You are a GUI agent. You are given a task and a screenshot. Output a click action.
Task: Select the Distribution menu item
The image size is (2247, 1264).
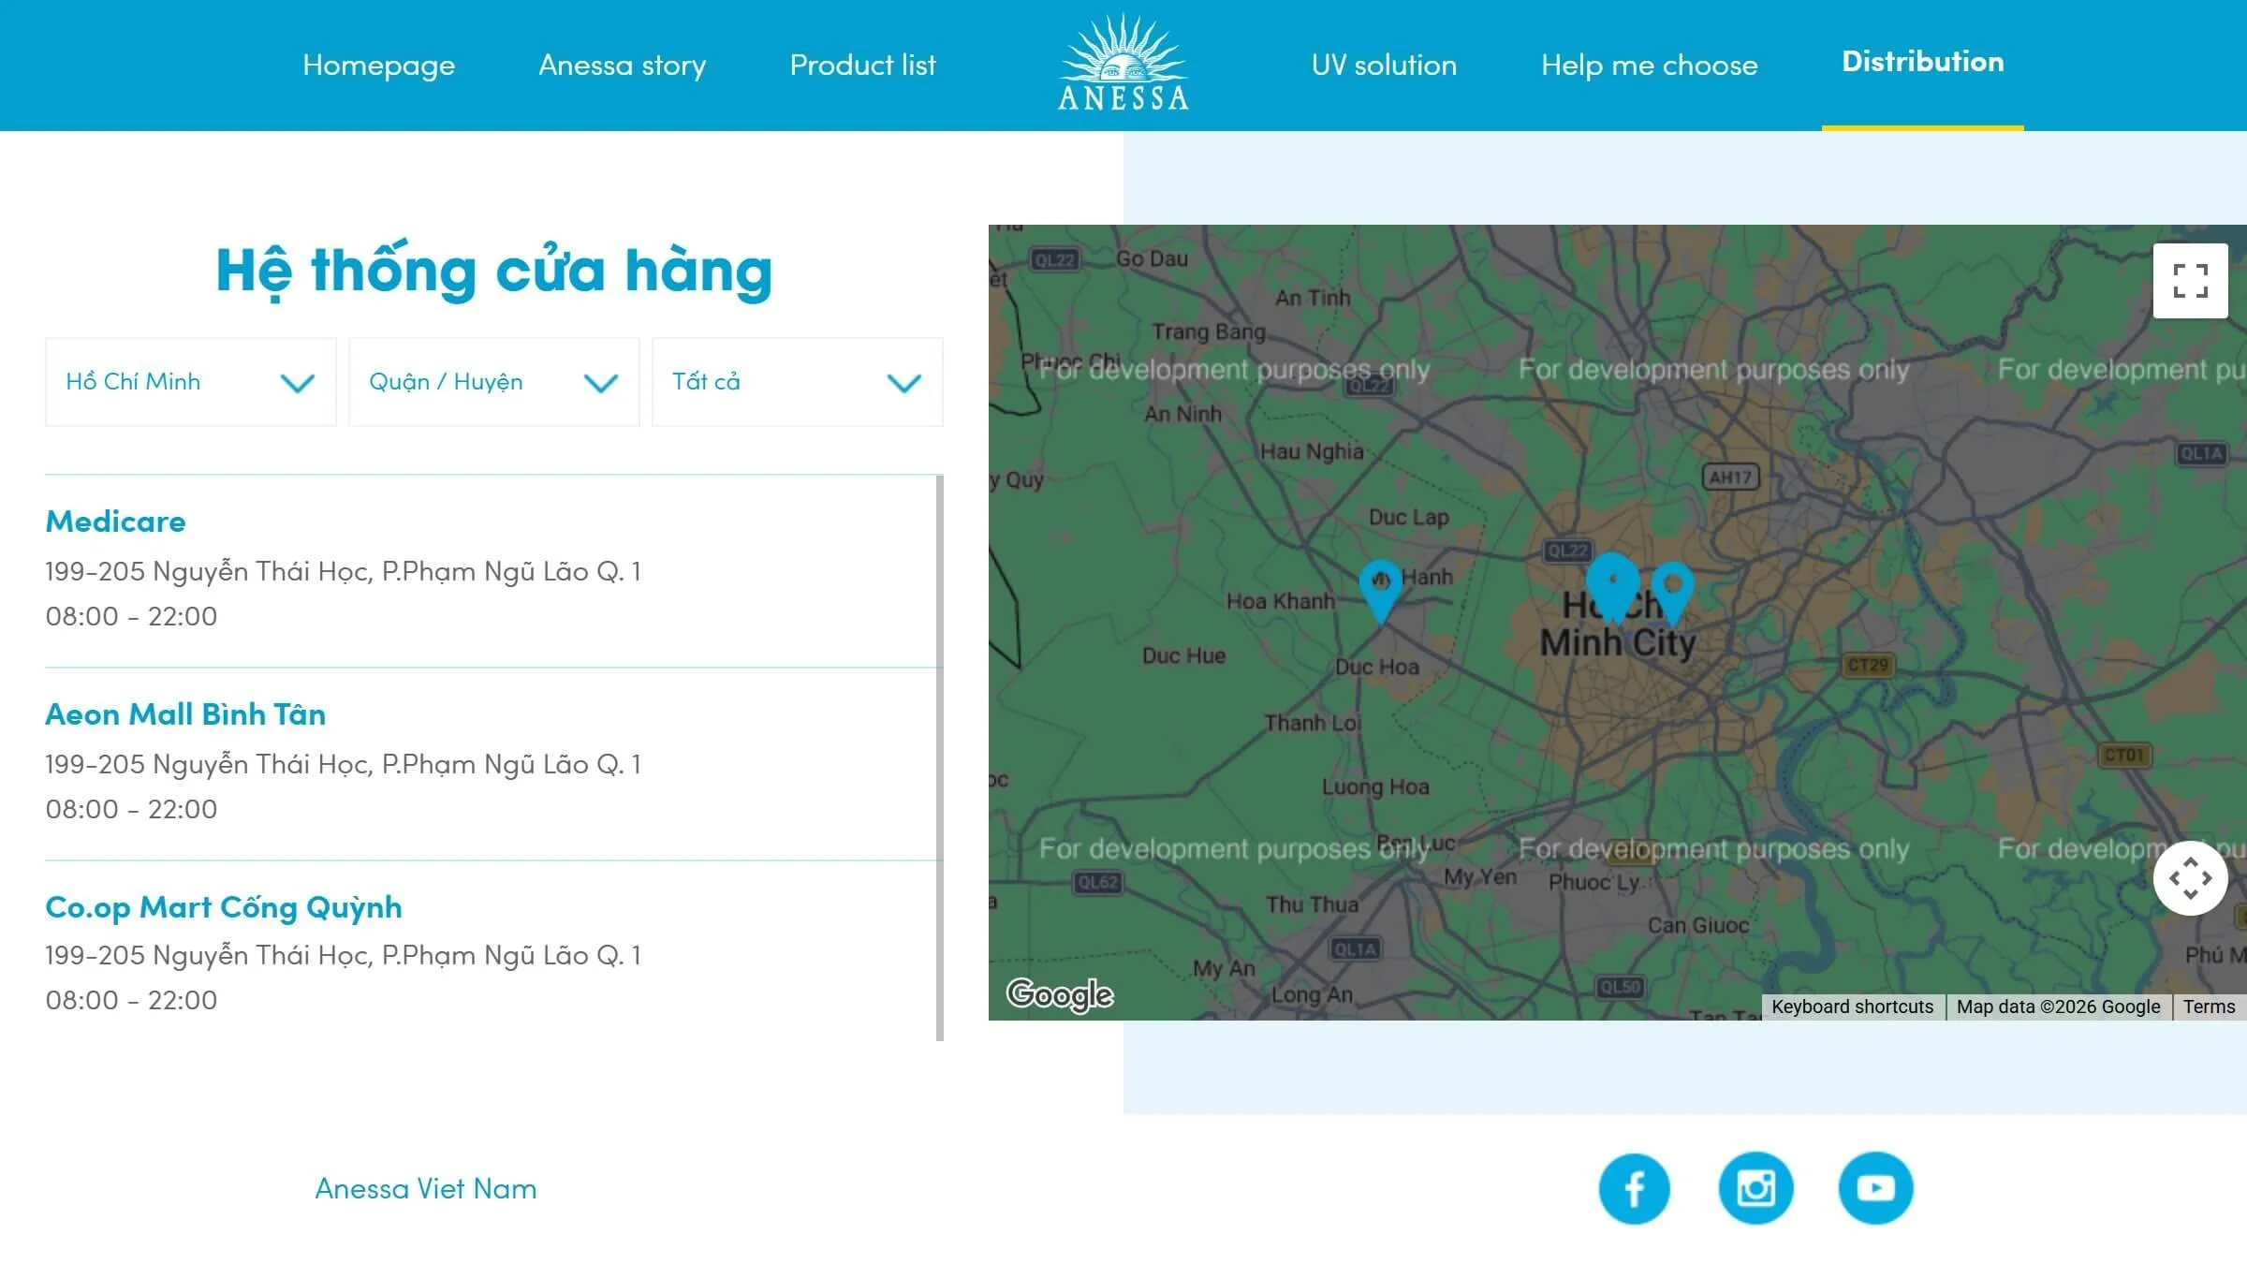[x=1923, y=62]
